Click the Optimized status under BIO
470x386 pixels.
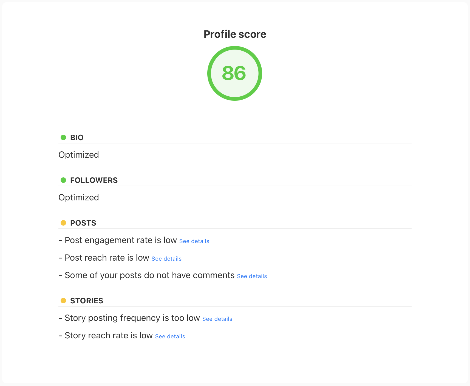pyautogui.click(x=79, y=155)
